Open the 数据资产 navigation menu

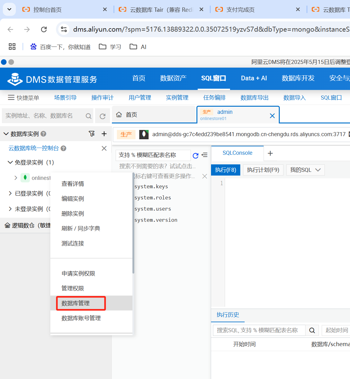(173, 78)
